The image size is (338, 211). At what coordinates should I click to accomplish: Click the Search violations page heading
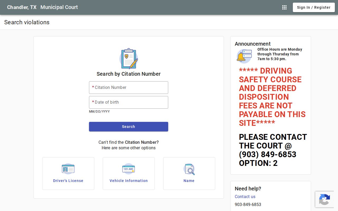click(27, 22)
